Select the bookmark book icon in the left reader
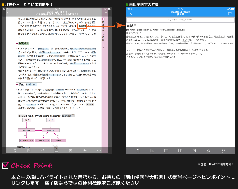The width and height of the screenshot is (238, 189). point(57,150)
